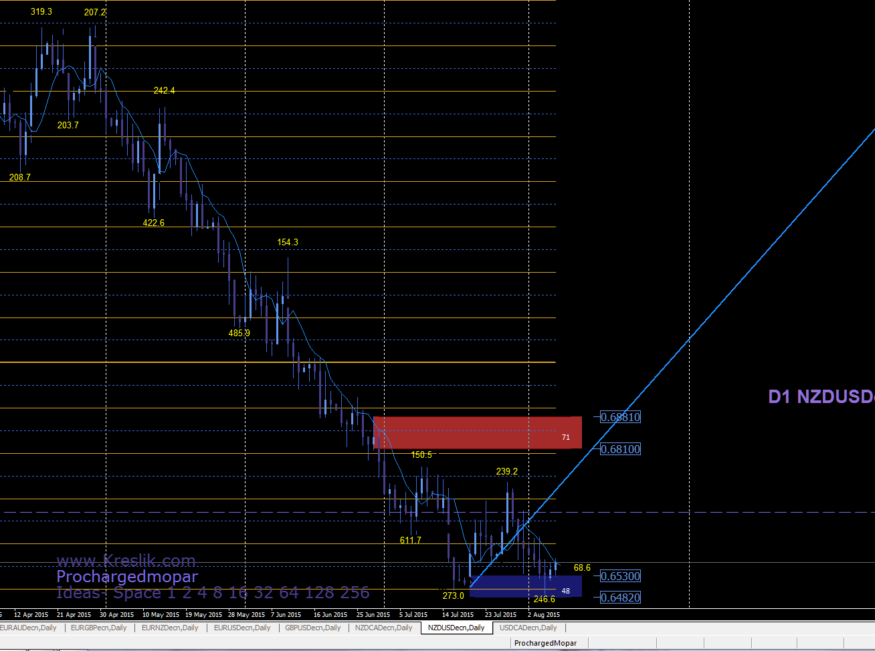The image size is (875, 651).
Task: Select the 5 Jul 2015 date label
Action: click(413, 614)
